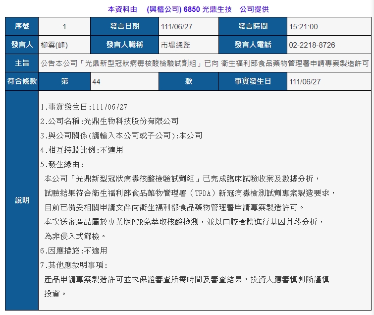Select the time value 15:21:00

point(304,27)
